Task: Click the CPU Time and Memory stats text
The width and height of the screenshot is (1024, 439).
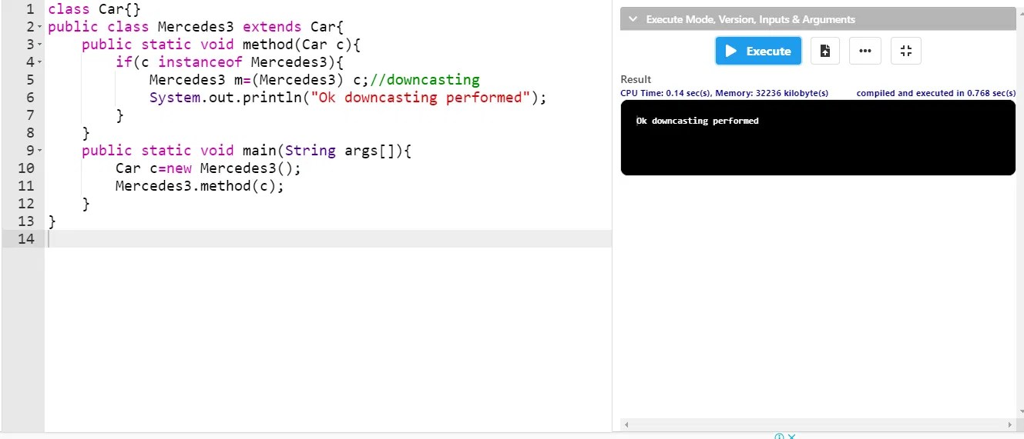Action: point(724,93)
